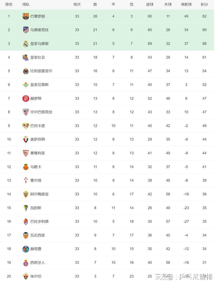The image size is (216, 283).
Task: Select team name 埃尔切 in last row
Action: pos(36,276)
